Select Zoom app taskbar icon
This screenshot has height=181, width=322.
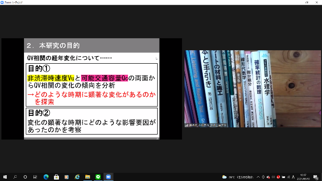point(108,177)
